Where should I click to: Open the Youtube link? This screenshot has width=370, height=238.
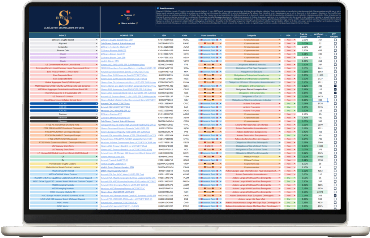[128, 15]
